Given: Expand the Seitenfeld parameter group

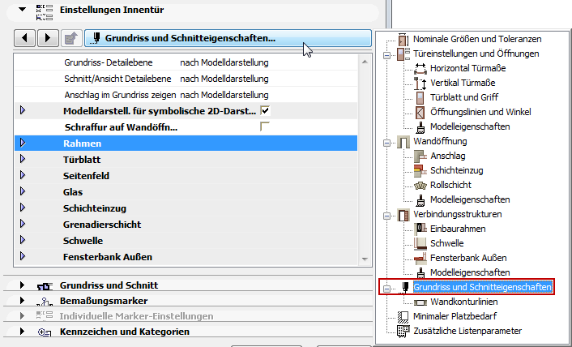Looking at the screenshot, I should coord(23,175).
